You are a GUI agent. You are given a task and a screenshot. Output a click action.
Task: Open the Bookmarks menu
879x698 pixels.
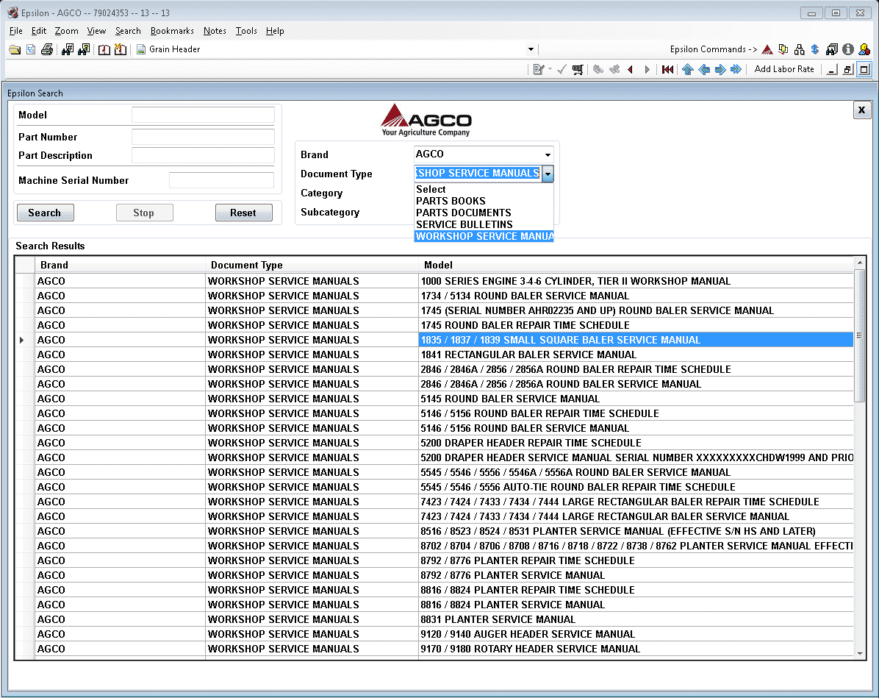pos(171,31)
